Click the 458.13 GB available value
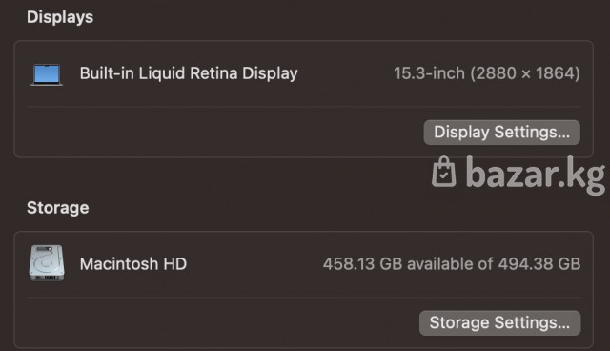 click(402, 264)
